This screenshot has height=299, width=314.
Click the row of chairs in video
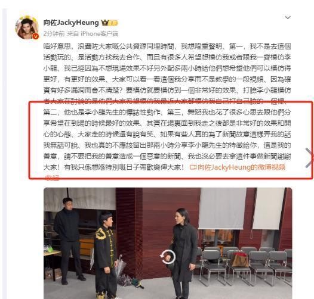[244, 264]
